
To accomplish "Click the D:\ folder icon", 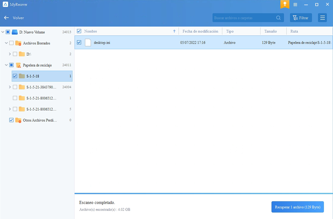I will 22,54.
